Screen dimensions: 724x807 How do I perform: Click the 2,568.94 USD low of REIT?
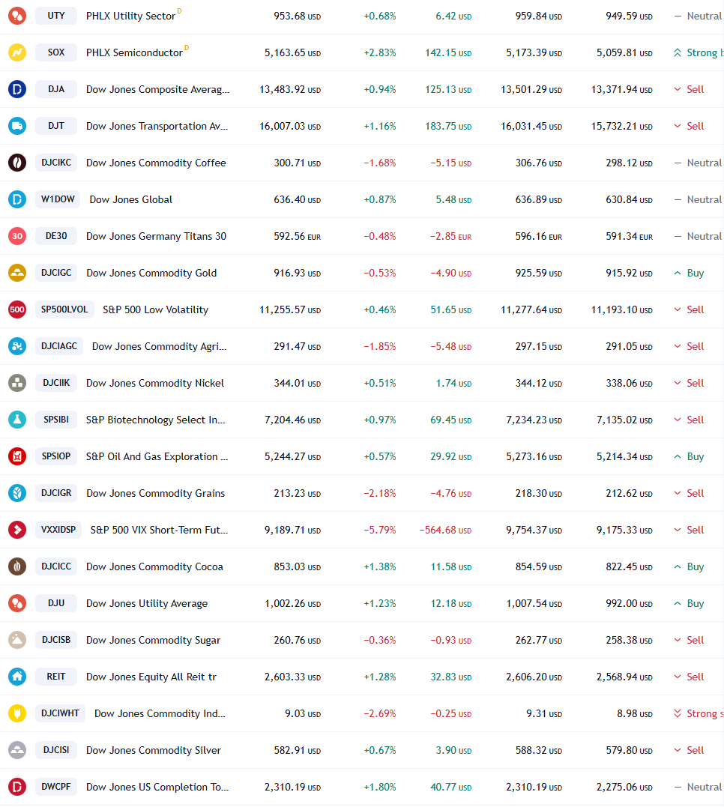click(624, 677)
